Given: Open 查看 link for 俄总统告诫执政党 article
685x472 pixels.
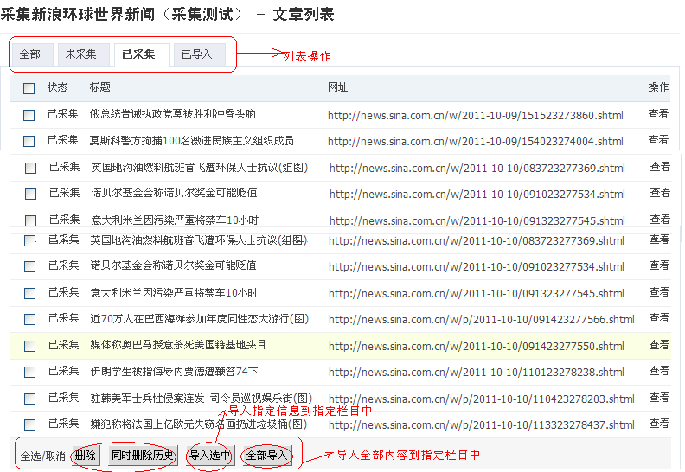Looking at the screenshot, I should (658, 114).
